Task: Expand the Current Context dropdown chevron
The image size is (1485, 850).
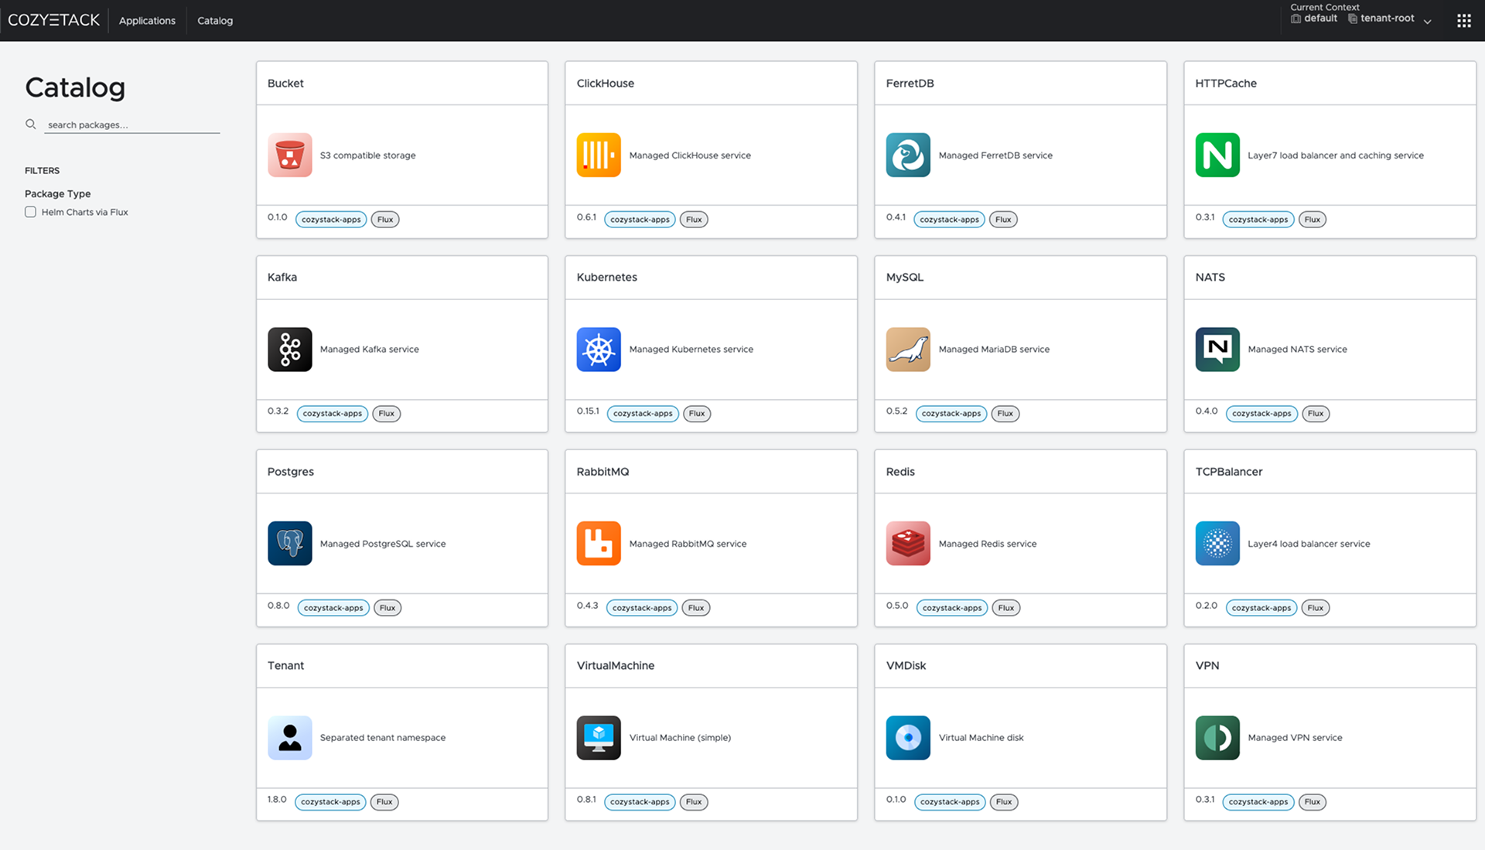Action: (1428, 22)
